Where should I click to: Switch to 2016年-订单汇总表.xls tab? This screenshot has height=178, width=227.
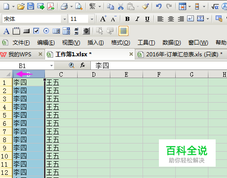[x=182, y=54]
